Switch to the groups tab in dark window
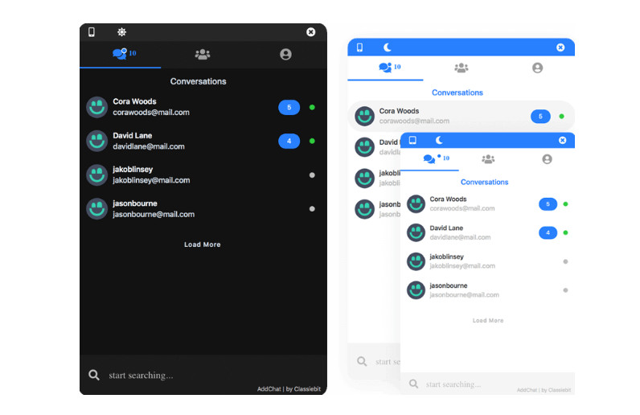 tap(203, 54)
